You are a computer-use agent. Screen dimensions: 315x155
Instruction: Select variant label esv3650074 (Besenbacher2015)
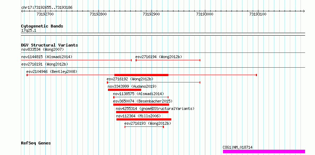(x=143, y=101)
